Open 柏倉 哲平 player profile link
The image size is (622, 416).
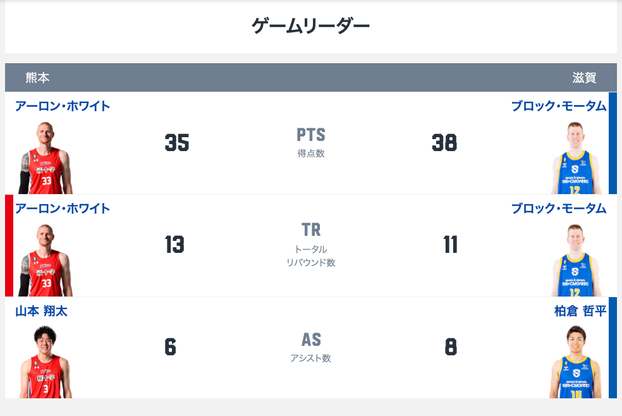coord(580,311)
